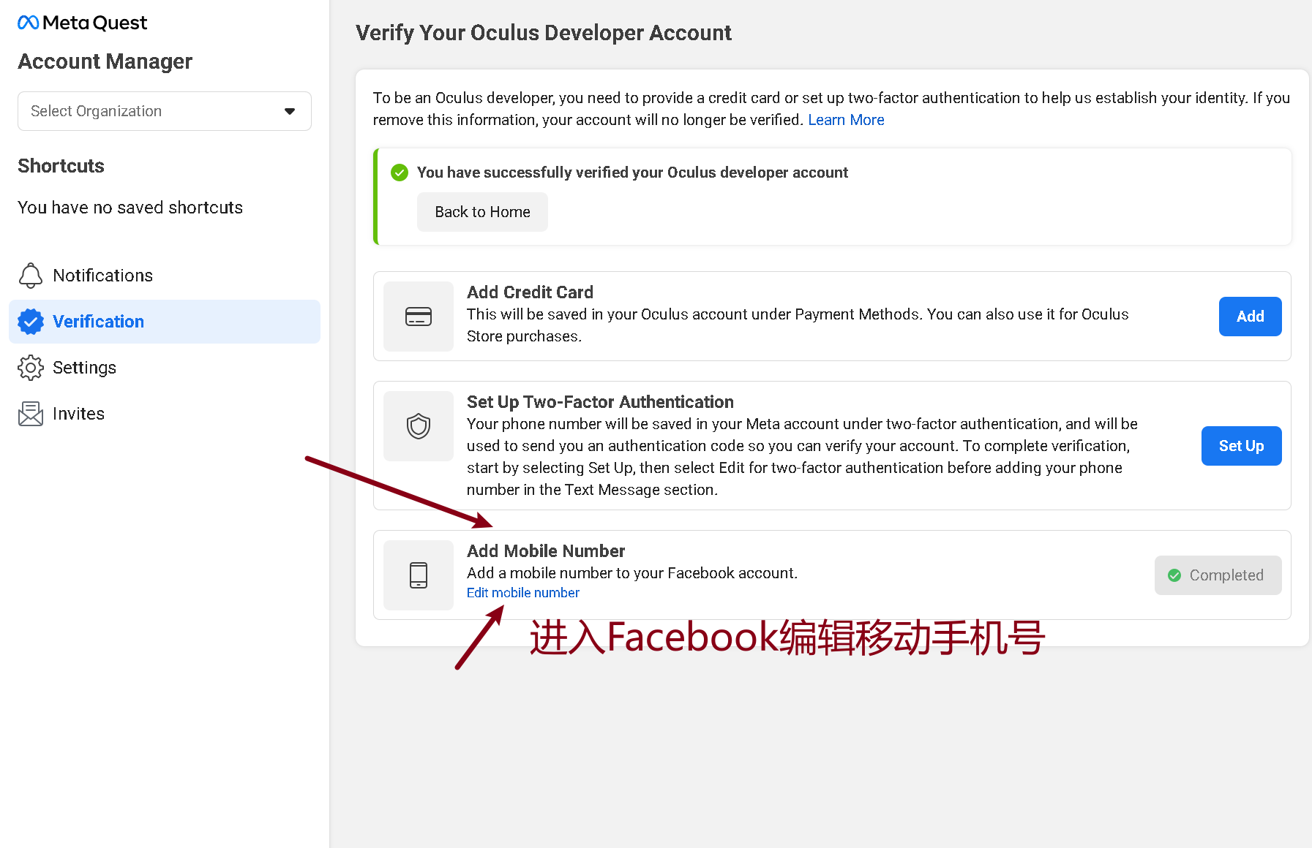This screenshot has height=848, width=1312.
Task: Open the Edit mobile number link
Action: [x=523, y=593]
